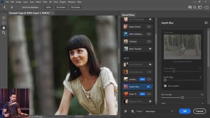The height and width of the screenshot is (118, 210).
Task: Click the Colorize filter thumbnail
Action: click(126, 41)
